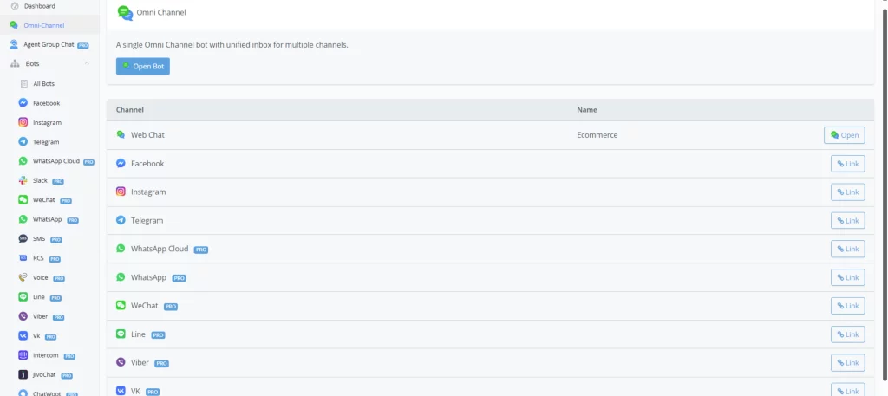The image size is (888, 396).
Task: Click the Name column header
Action: [x=587, y=110]
